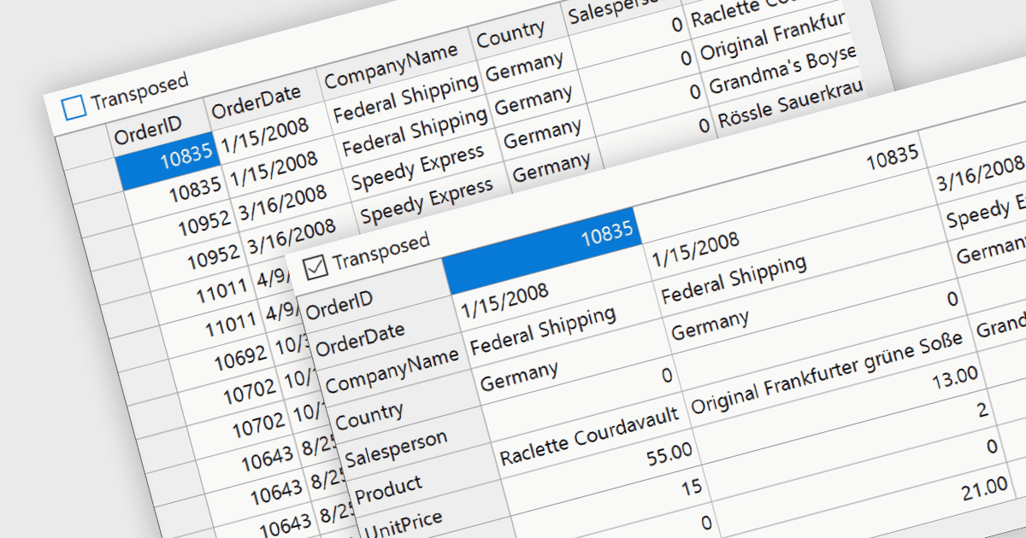Select the cell showing 15 in transposed grid

(611, 504)
